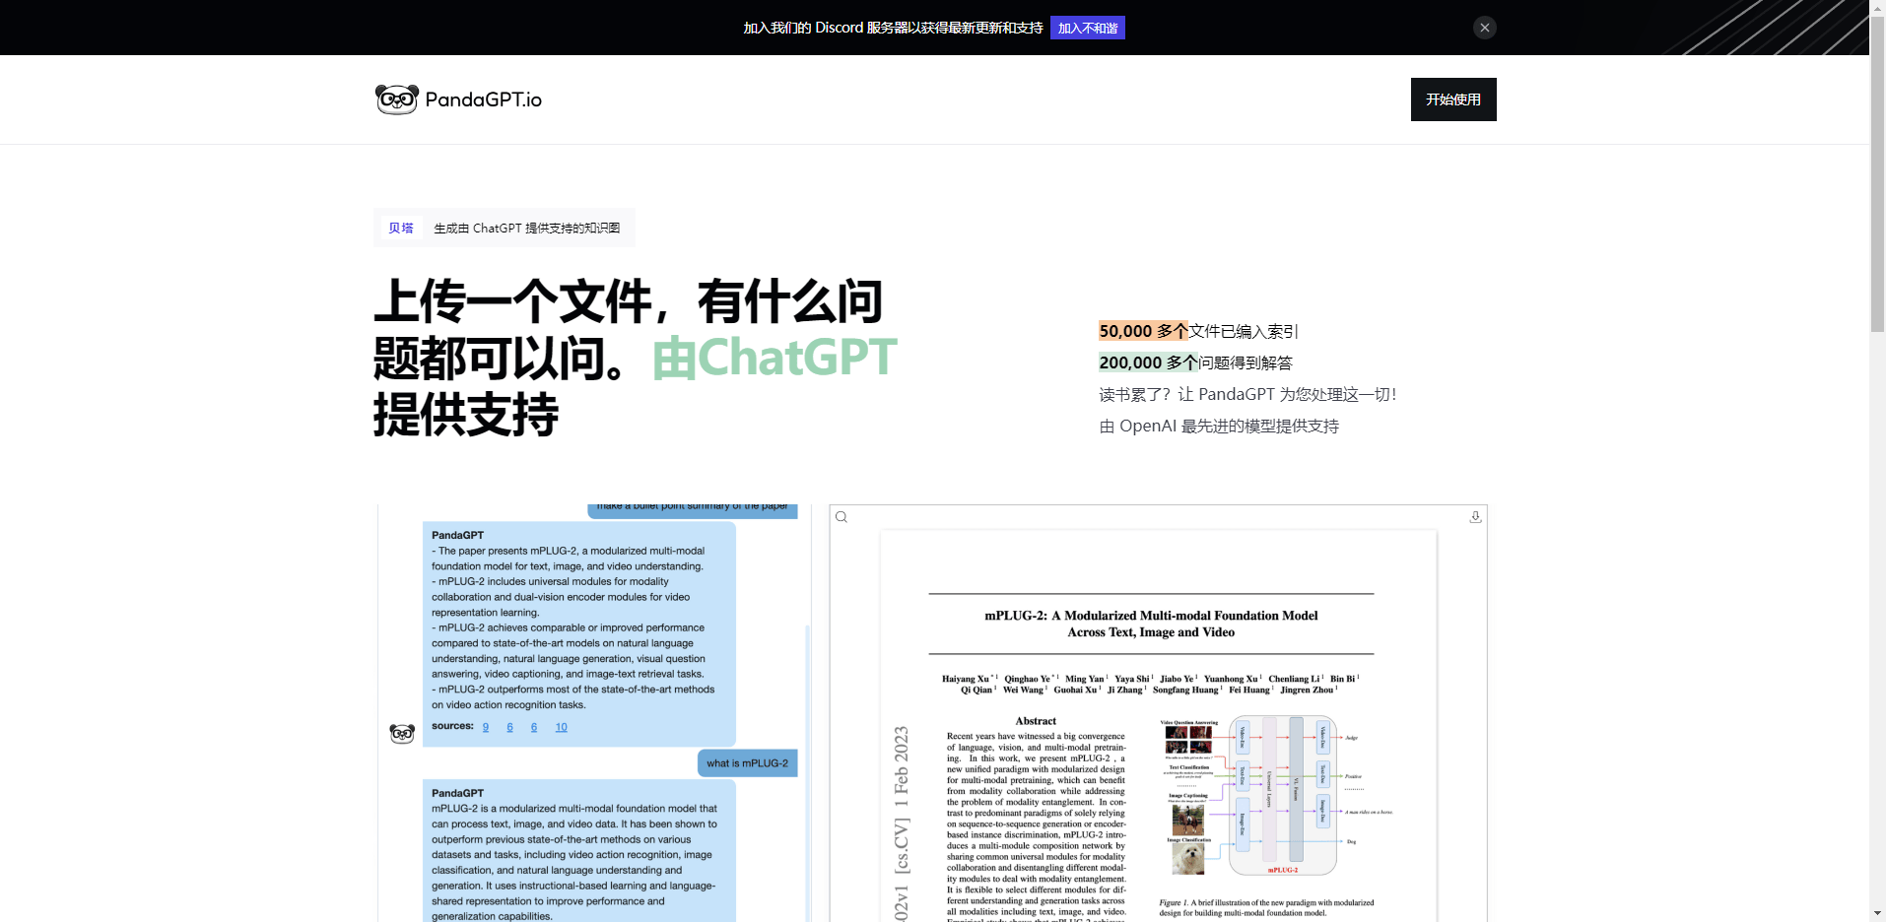Viewport: 1886px width, 922px height.
Task: Click the panda avatar beside chat reply
Action: (402, 734)
